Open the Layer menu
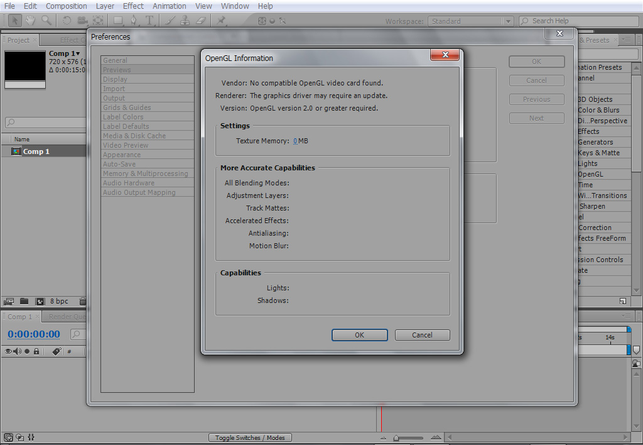The height and width of the screenshot is (445, 643). click(x=105, y=6)
